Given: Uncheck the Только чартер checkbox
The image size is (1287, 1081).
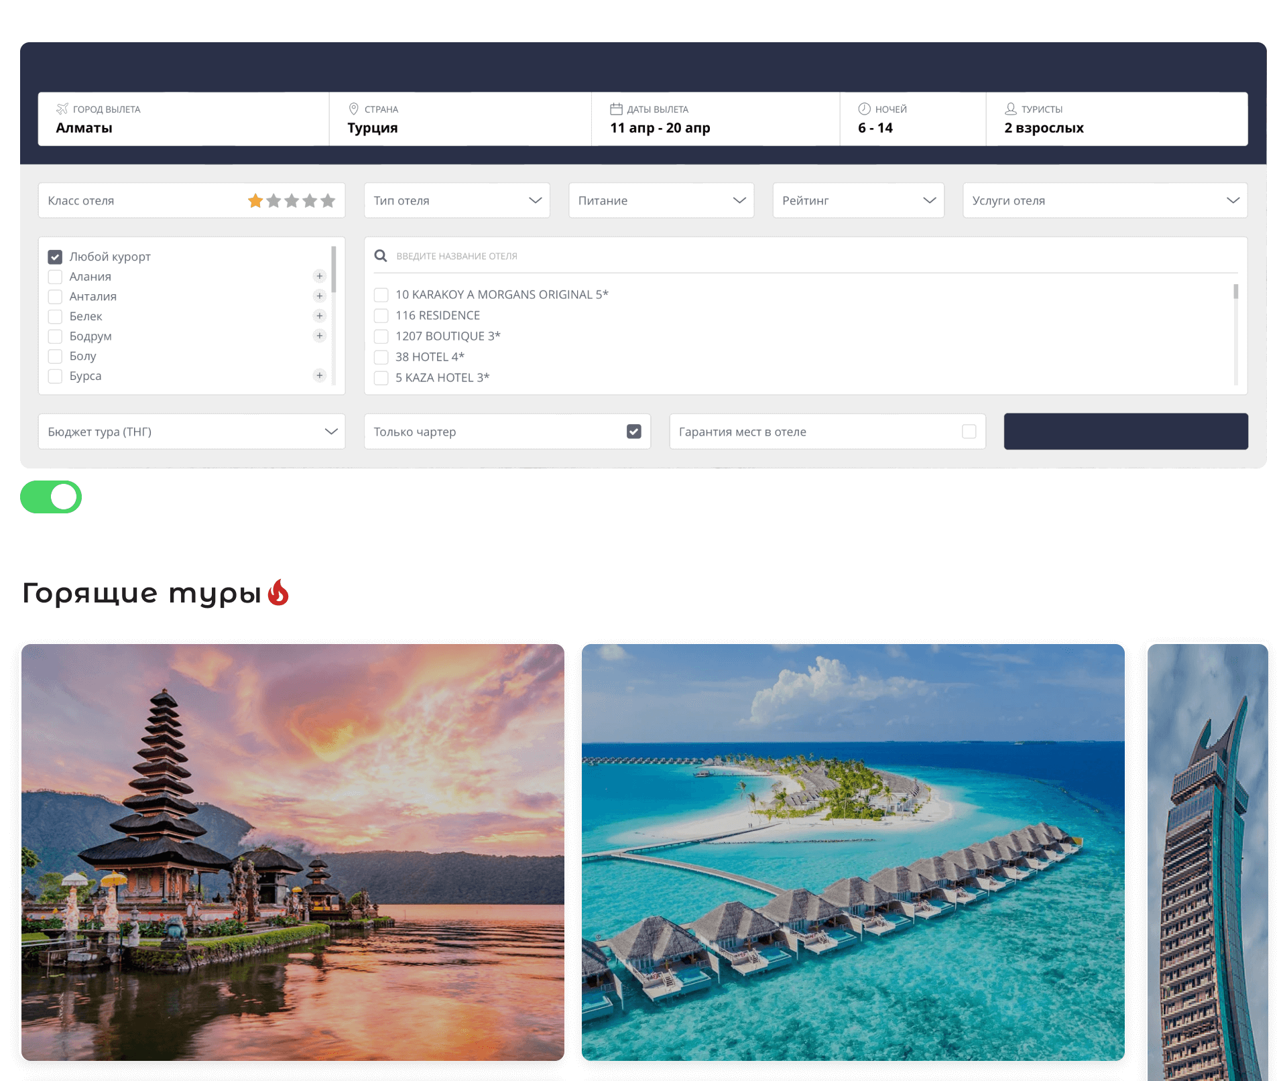Looking at the screenshot, I should click(x=634, y=432).
